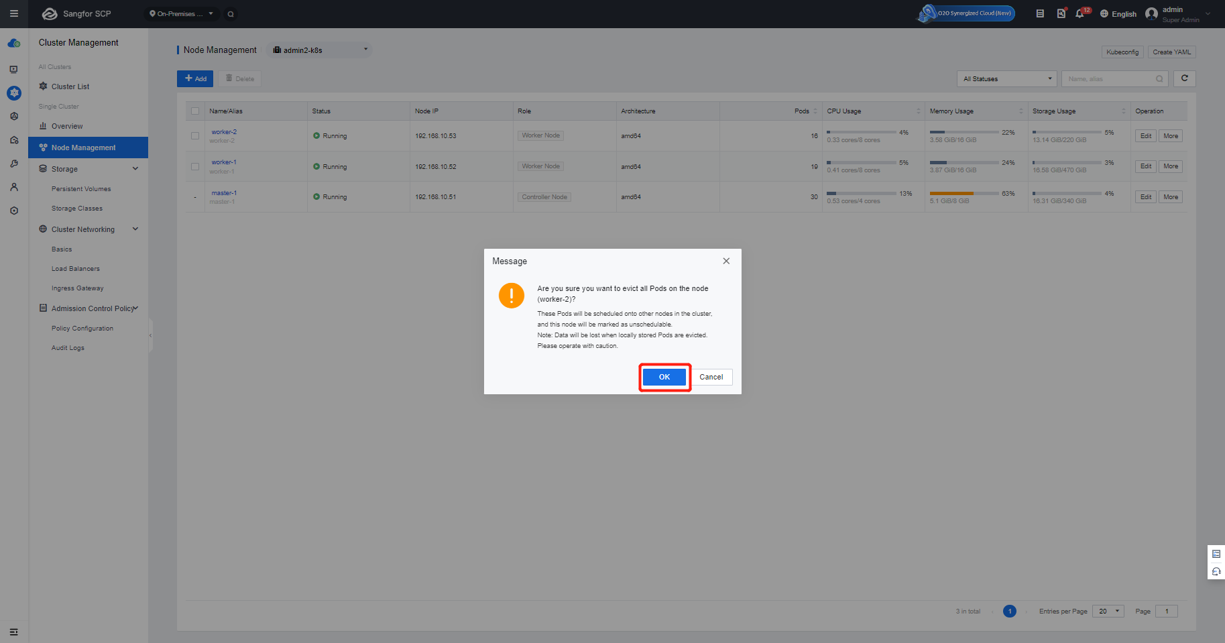Open the O2O Synergized Cloud (New) banner

pos(967,13)
